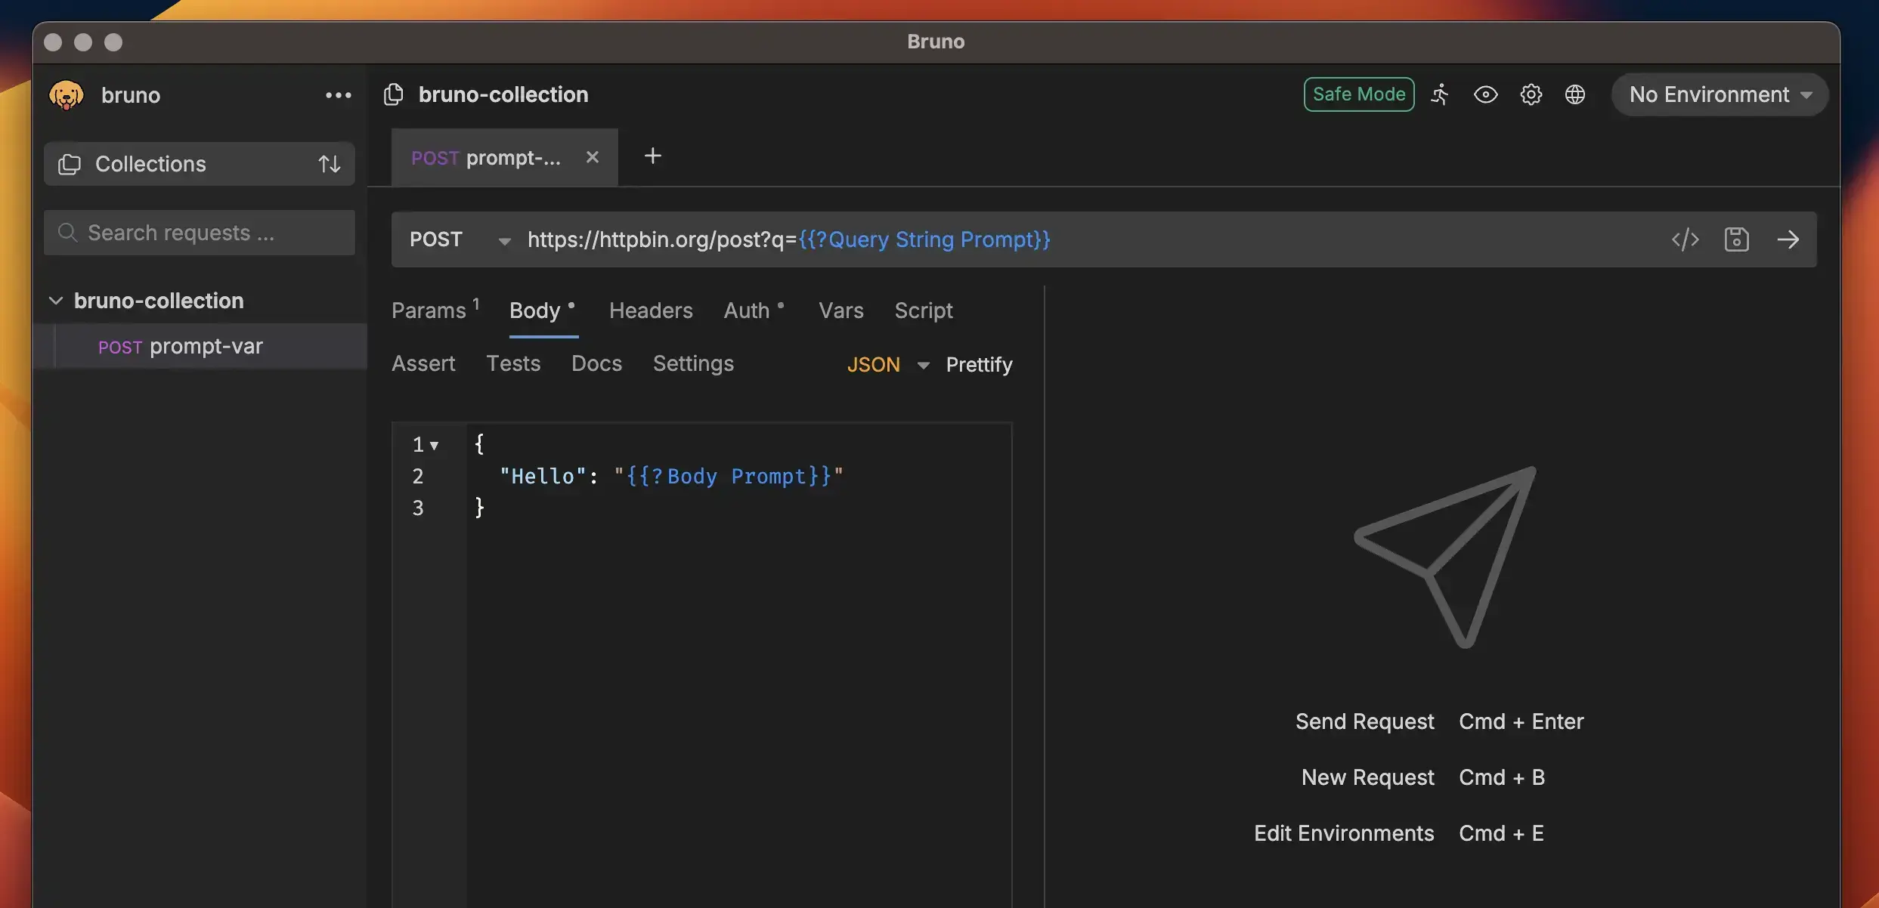Open the POST method dropdown arrow
Image resolution: width=1879 pixels, height=908 pixels.
(504, 240)
